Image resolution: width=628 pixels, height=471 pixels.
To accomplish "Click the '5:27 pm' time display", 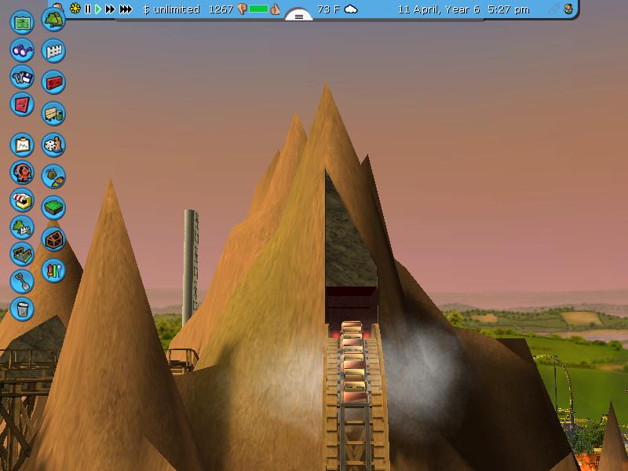I will coord(508,9).
